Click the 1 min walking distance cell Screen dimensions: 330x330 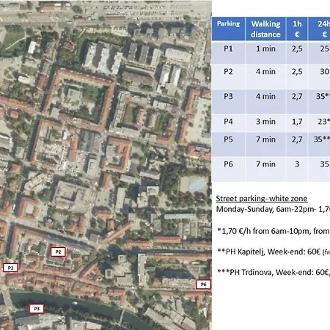(x=265, y=53)
